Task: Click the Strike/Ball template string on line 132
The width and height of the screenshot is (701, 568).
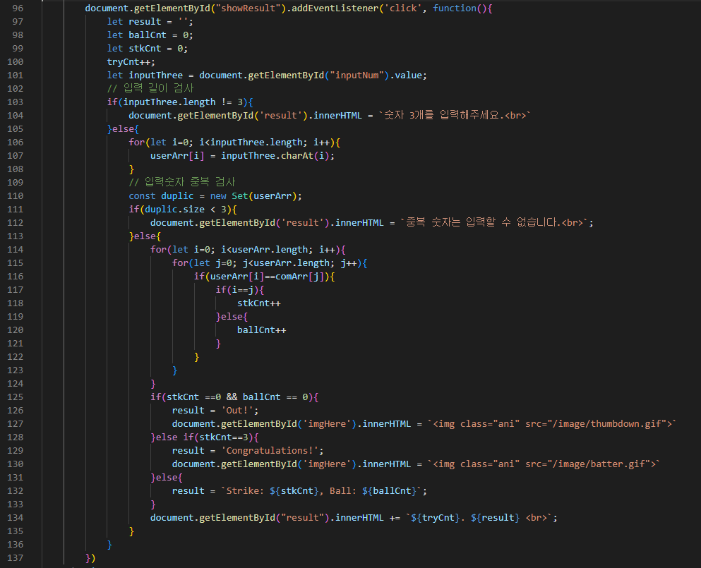Action: point(321,490)
